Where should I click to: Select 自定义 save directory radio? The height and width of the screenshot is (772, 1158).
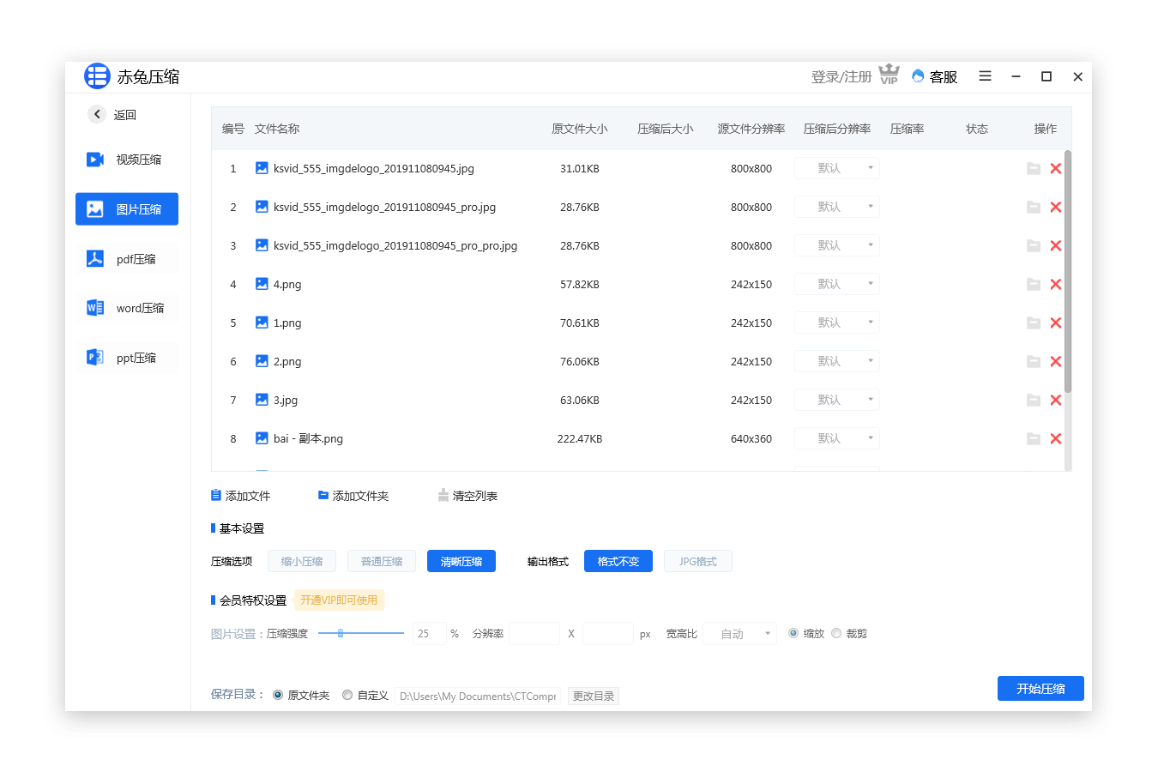347,695
